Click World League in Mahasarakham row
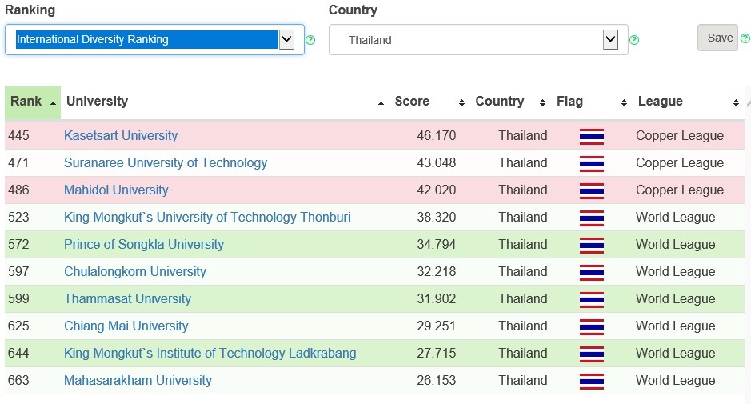The height and width of the screenshot is (404, 751). pos(675,381)
